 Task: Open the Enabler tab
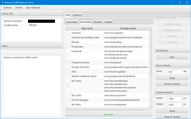click(108, 22)
